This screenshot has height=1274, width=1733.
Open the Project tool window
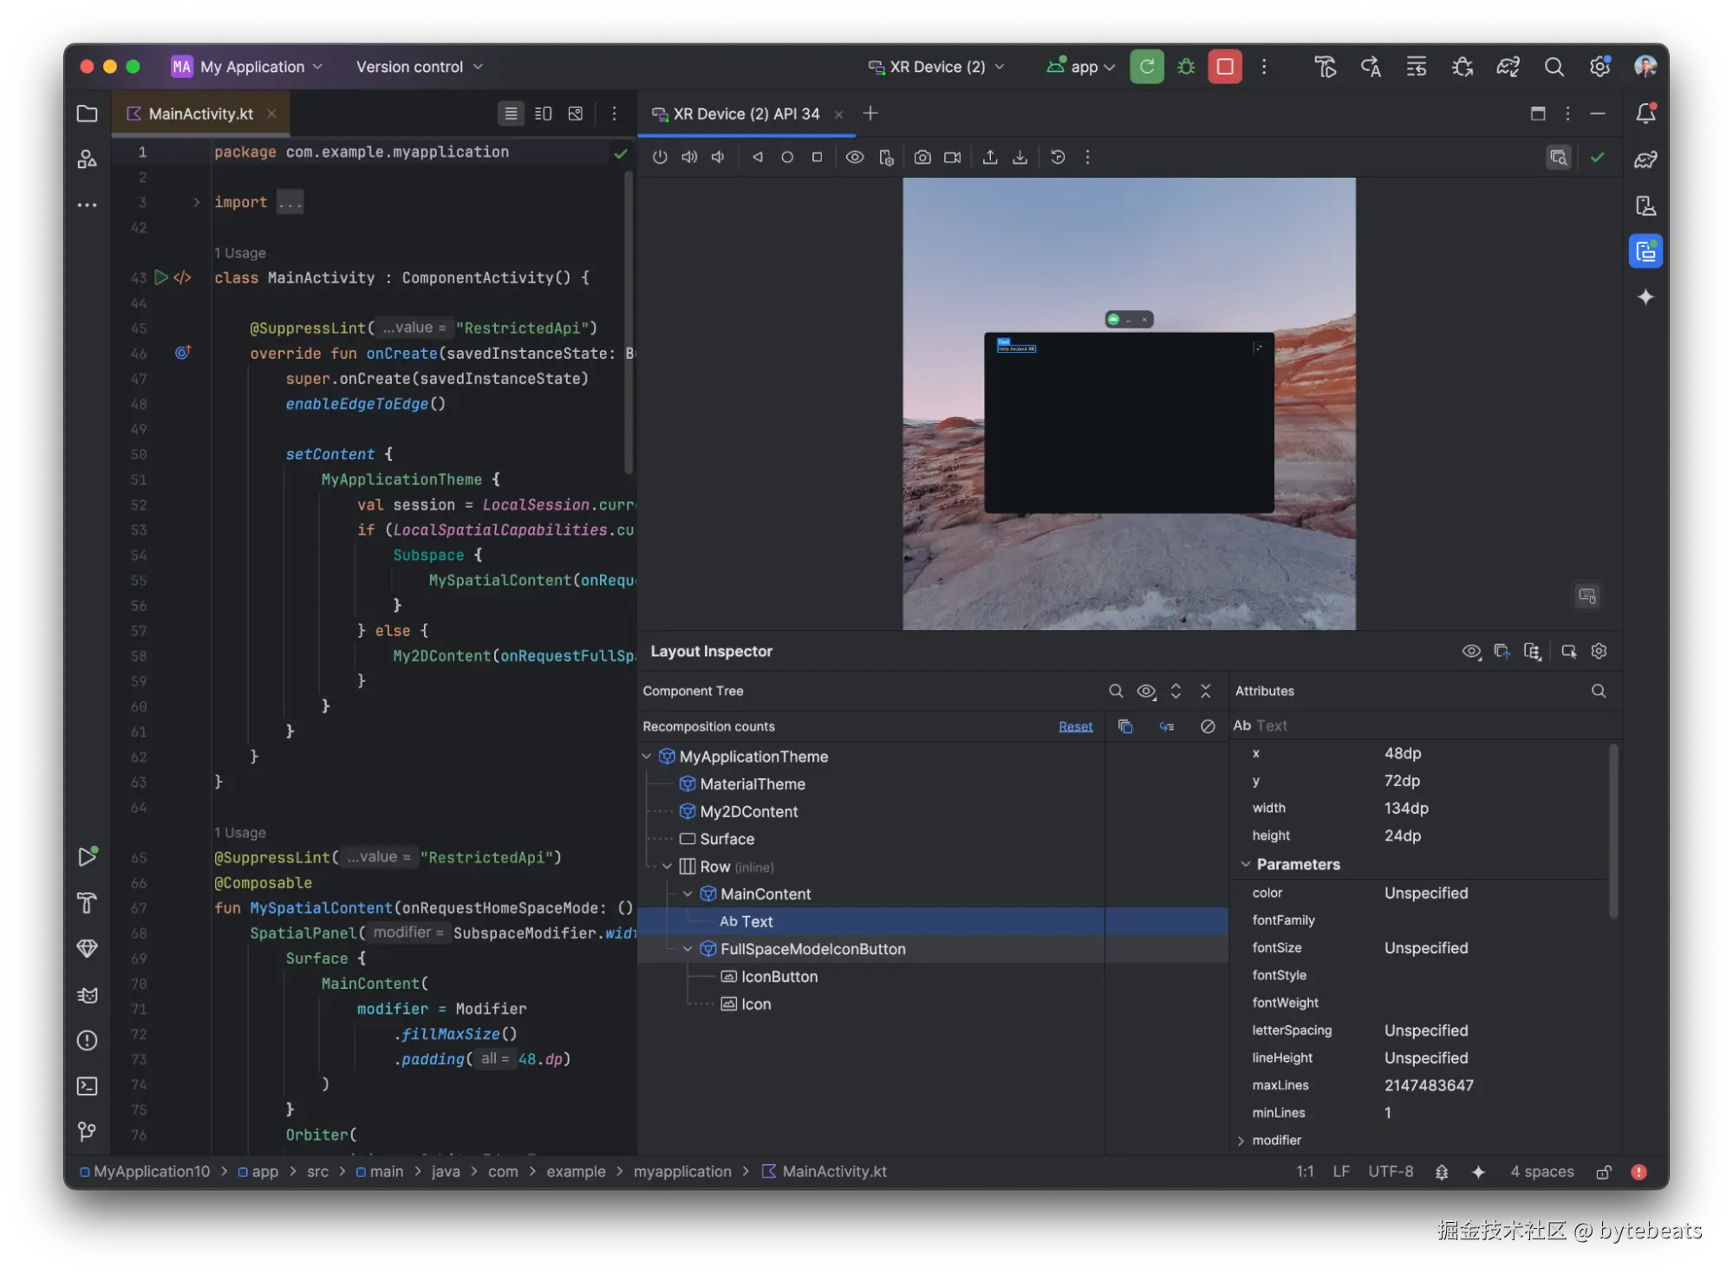pos(87,114)
